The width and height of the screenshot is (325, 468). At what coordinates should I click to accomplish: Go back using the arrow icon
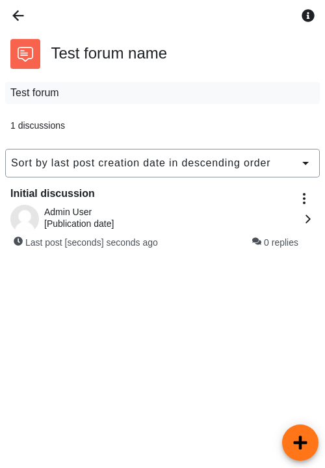point(18,16)
